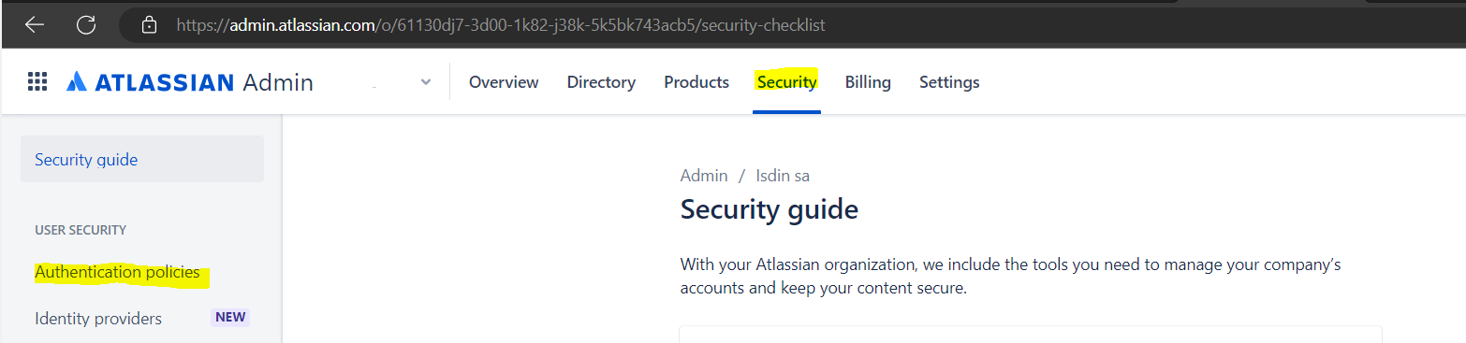The image size is (1466, 343).
Task: Open Identity providers in the sidebar
Action: (98, 319)
